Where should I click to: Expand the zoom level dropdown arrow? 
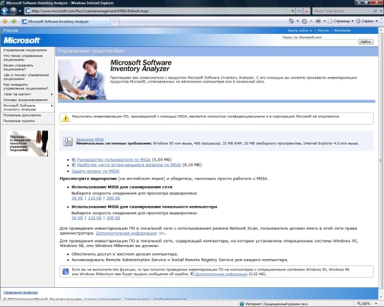point(376,304)
